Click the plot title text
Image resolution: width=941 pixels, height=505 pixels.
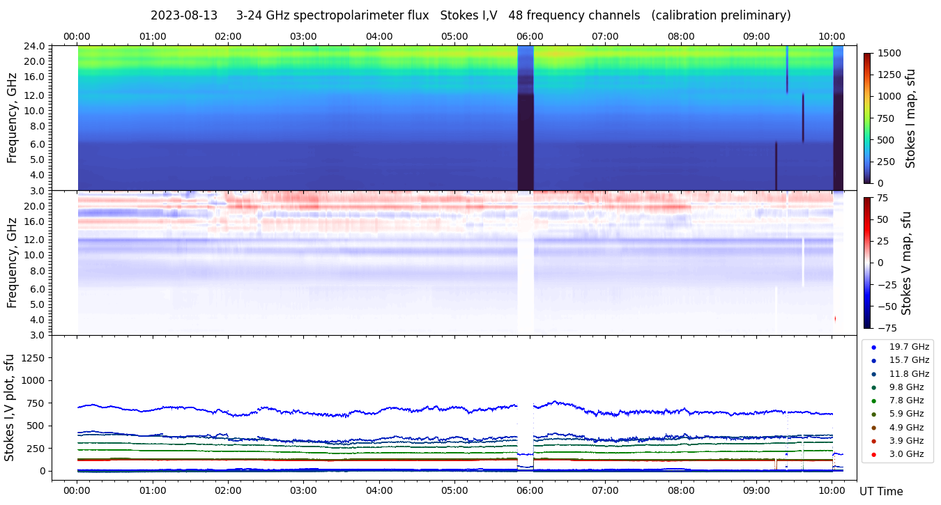point(470,15)
